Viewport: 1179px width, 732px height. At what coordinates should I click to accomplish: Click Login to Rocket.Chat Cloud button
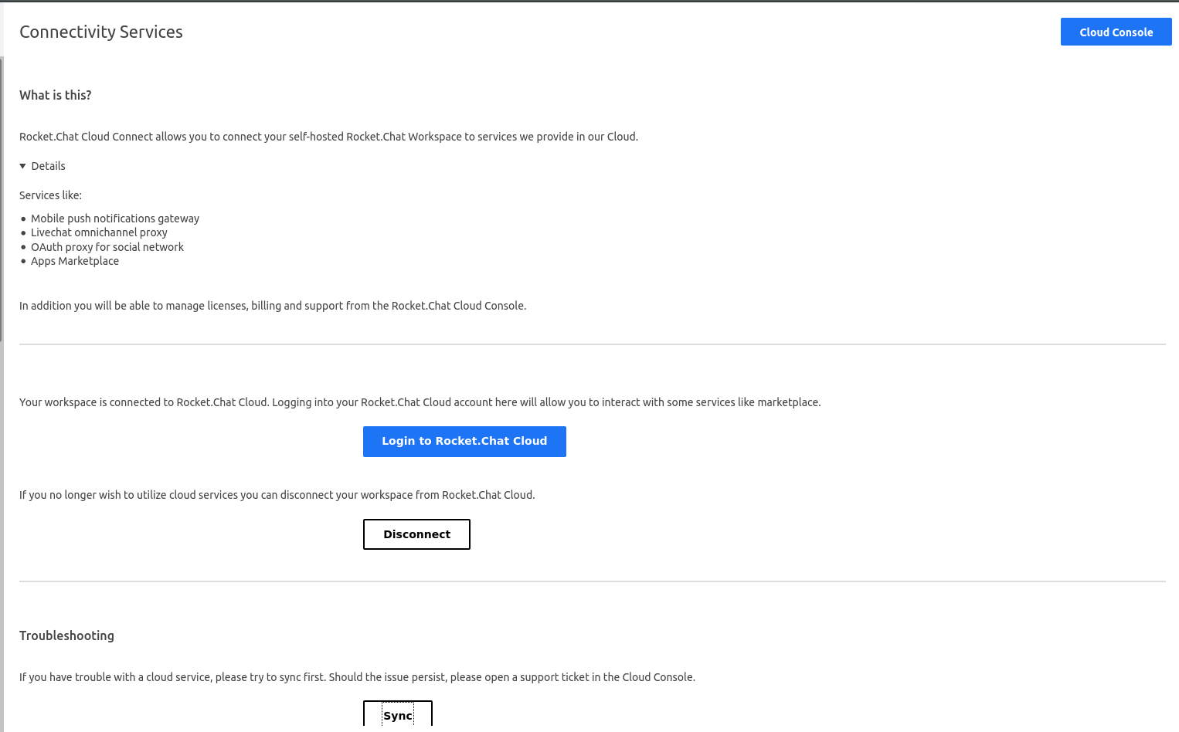(464, 441)
